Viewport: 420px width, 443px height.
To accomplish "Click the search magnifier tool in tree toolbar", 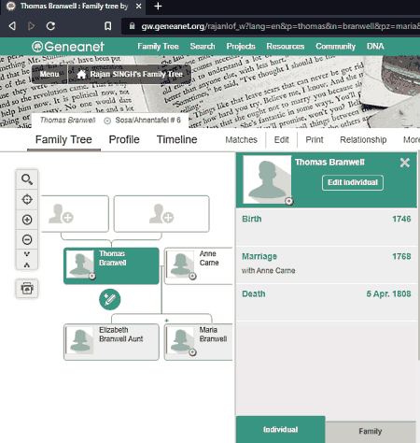I will coord(27,179).
